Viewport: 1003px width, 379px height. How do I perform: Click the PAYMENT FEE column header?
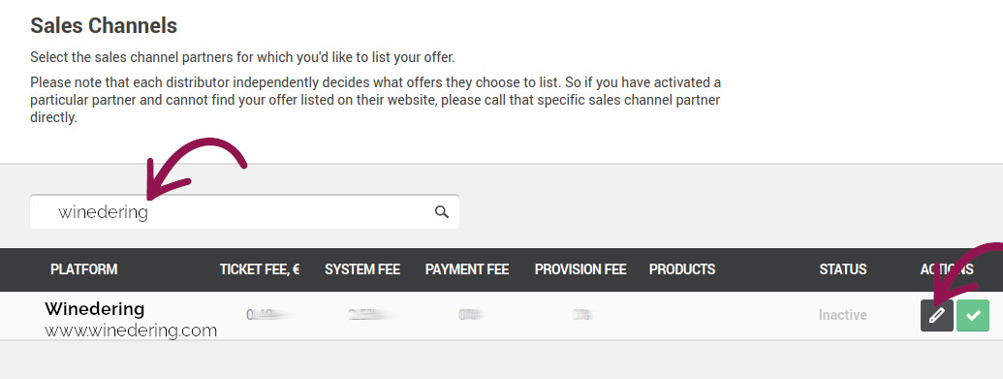tap(467, 269)
